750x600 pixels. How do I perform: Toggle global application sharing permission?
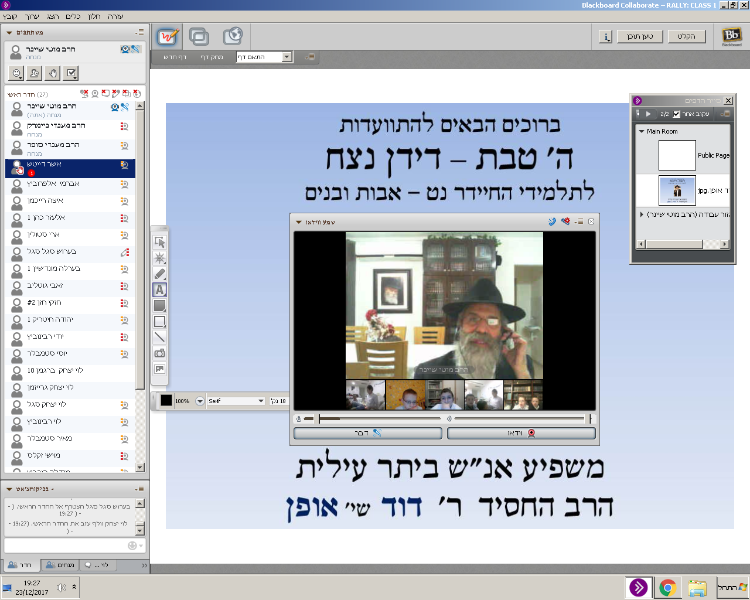coord(127,94)
